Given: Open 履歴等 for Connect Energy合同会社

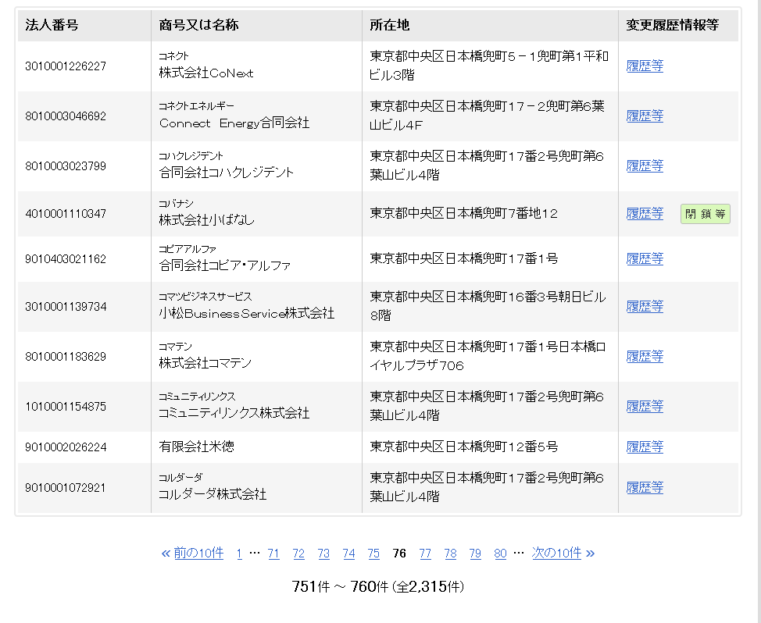Looking at the screenshot, I should point(645,116).
